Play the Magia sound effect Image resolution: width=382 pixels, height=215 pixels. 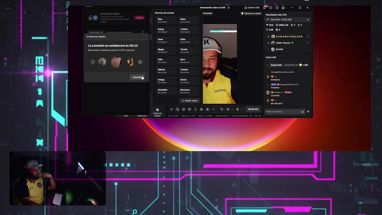pyautogui.click(x=166, y=51)
